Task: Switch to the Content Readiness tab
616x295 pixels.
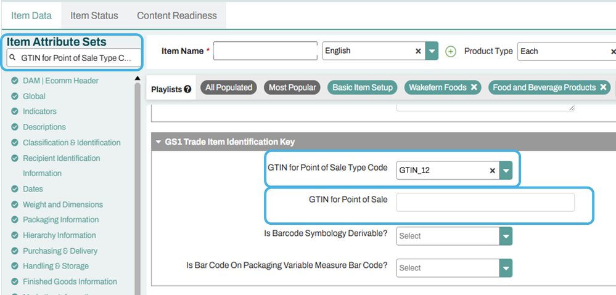Action: point(177,15)
